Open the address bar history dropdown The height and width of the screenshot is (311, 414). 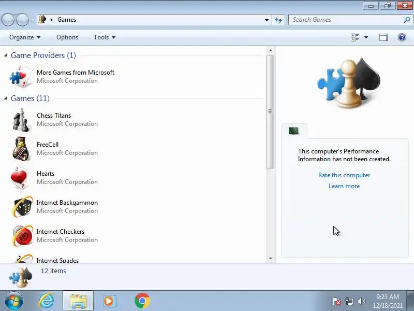click(267, 20)
